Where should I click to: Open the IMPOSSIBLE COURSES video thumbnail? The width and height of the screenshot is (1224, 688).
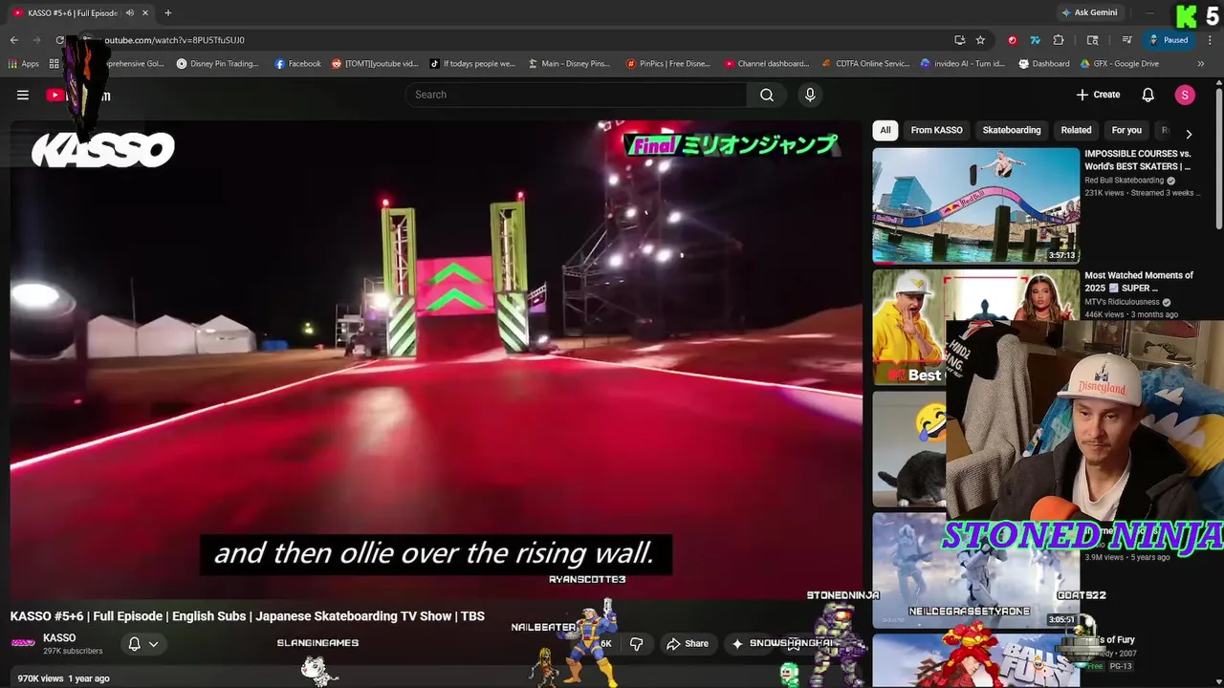[975, 204]
